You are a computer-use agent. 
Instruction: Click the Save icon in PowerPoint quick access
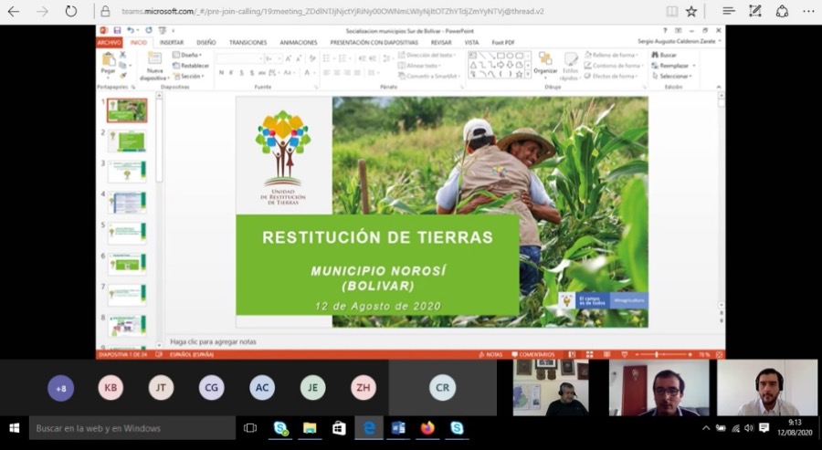(x=118, y=31)
